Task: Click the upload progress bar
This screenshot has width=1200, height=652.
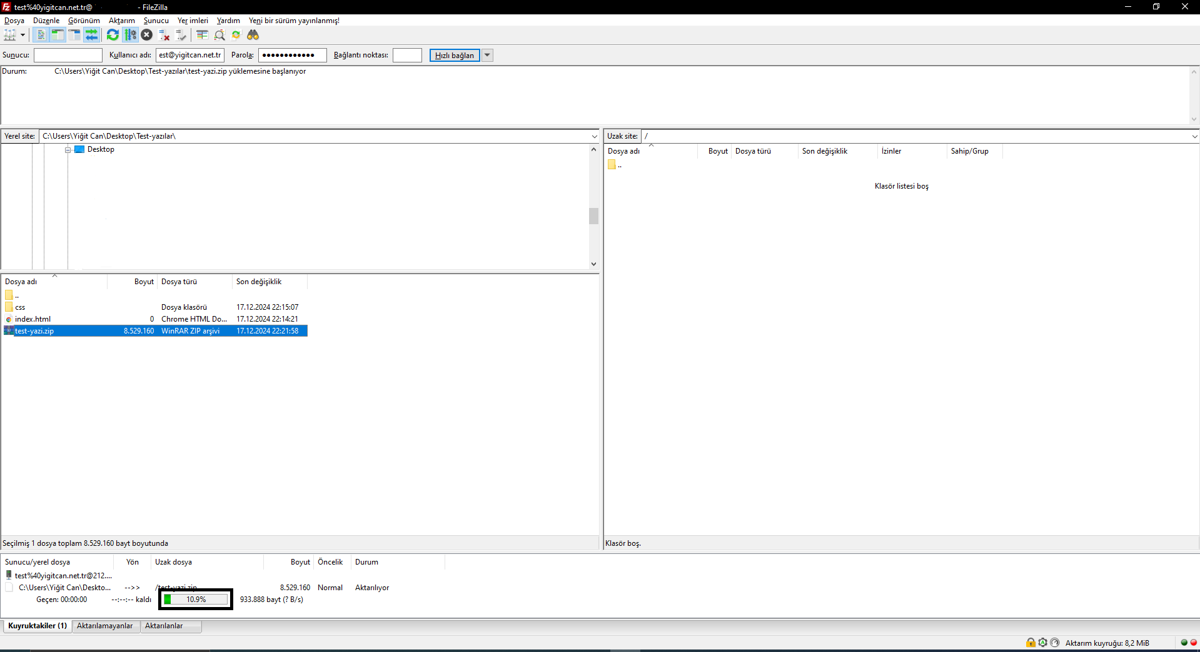Action: tap(196, 600)
